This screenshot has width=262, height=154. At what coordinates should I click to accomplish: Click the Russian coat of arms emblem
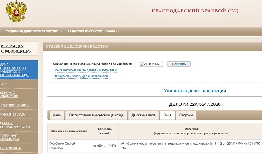(x=17, y=11)
